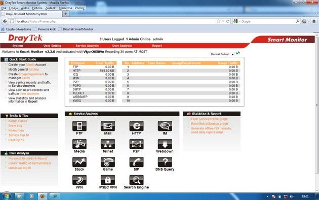Click the YMSG row in protocol table

[93, 101]
